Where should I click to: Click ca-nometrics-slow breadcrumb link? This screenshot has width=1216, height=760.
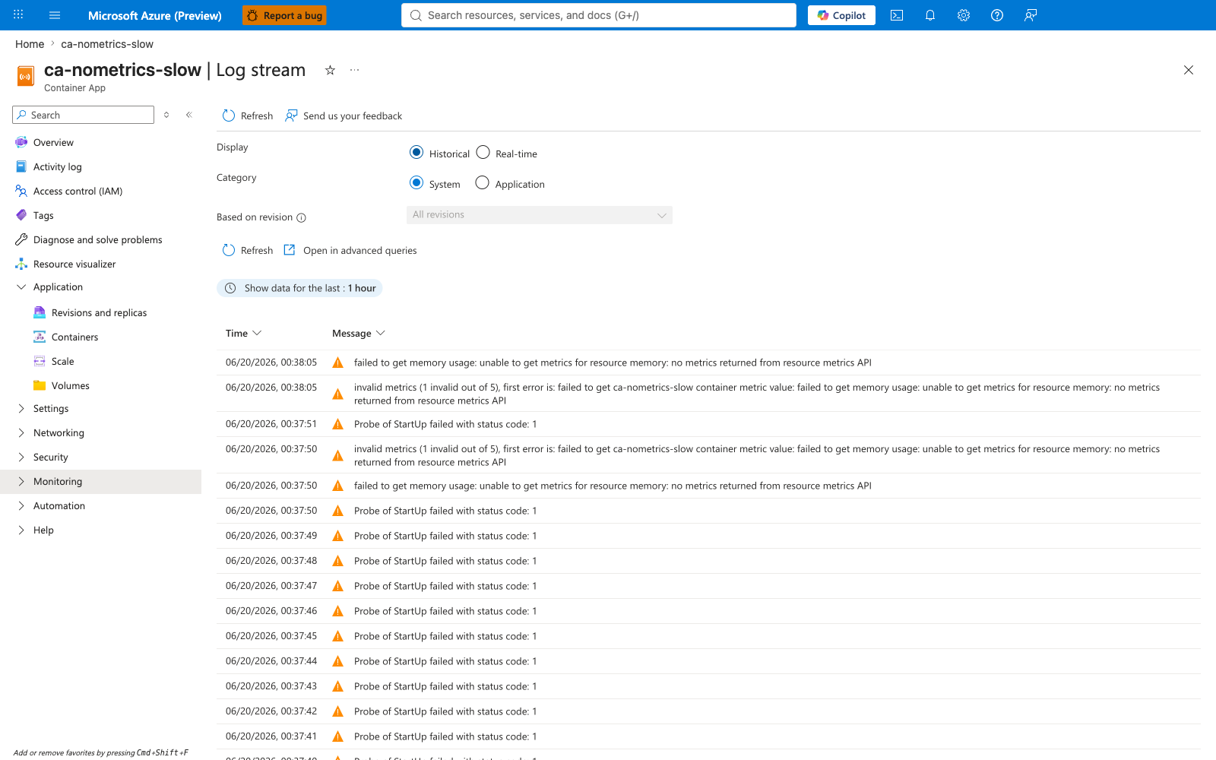107,44
